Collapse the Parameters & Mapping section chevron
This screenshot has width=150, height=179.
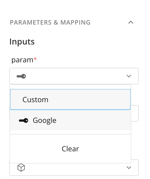131,22
